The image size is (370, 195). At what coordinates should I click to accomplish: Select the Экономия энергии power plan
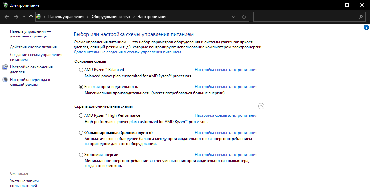(81, 155)
